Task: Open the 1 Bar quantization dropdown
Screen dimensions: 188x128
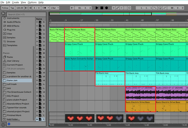Action: [x=55, y=8]
